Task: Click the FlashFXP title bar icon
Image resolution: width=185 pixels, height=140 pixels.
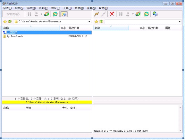Action: 4,4
